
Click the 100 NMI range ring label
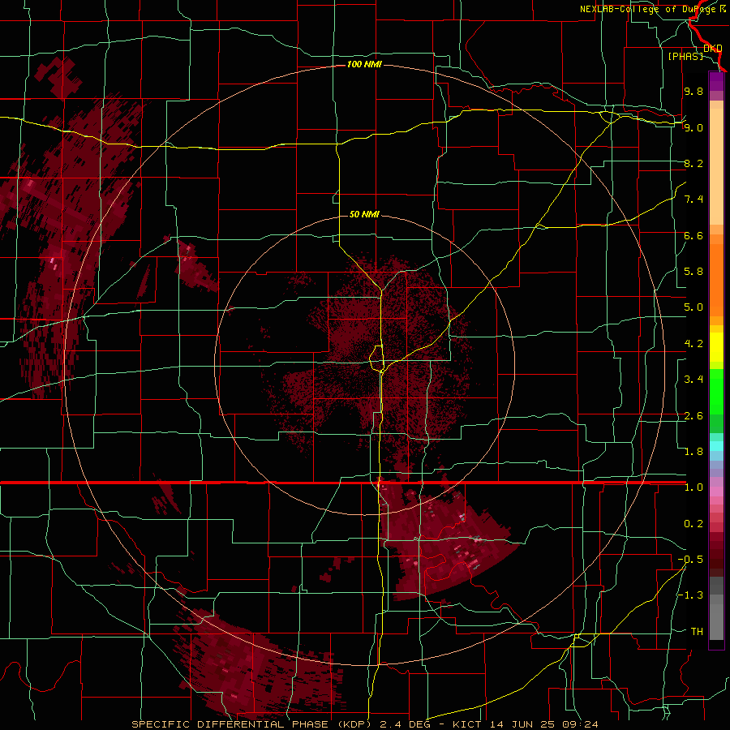[x=364, y=64]
